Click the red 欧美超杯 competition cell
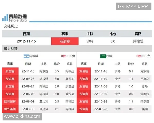The image size is (154, 123). pyautogui.click(x=10, y=101)
